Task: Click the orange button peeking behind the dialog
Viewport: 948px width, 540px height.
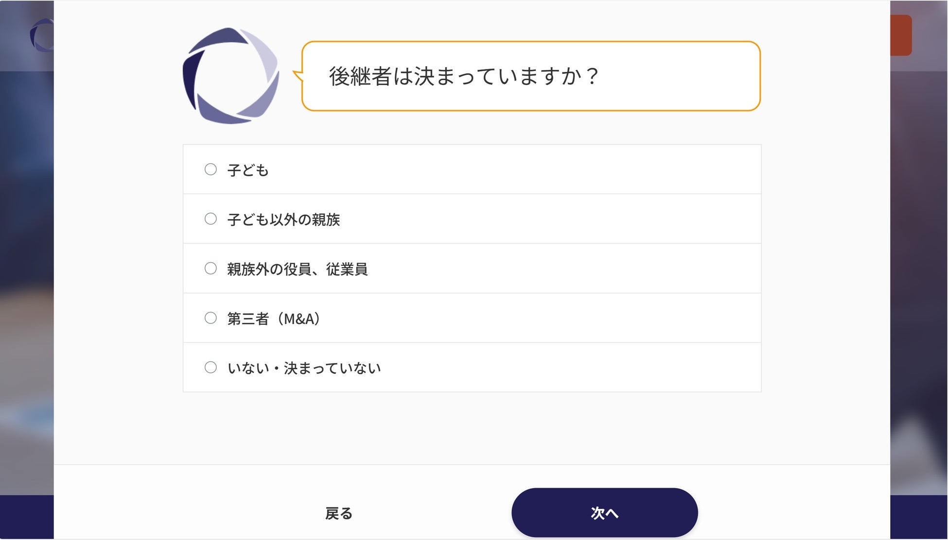Action: tap(901, 35)
